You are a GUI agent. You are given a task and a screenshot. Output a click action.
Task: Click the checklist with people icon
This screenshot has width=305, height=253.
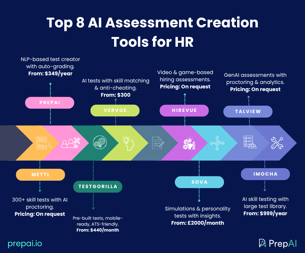coord(248,143)
